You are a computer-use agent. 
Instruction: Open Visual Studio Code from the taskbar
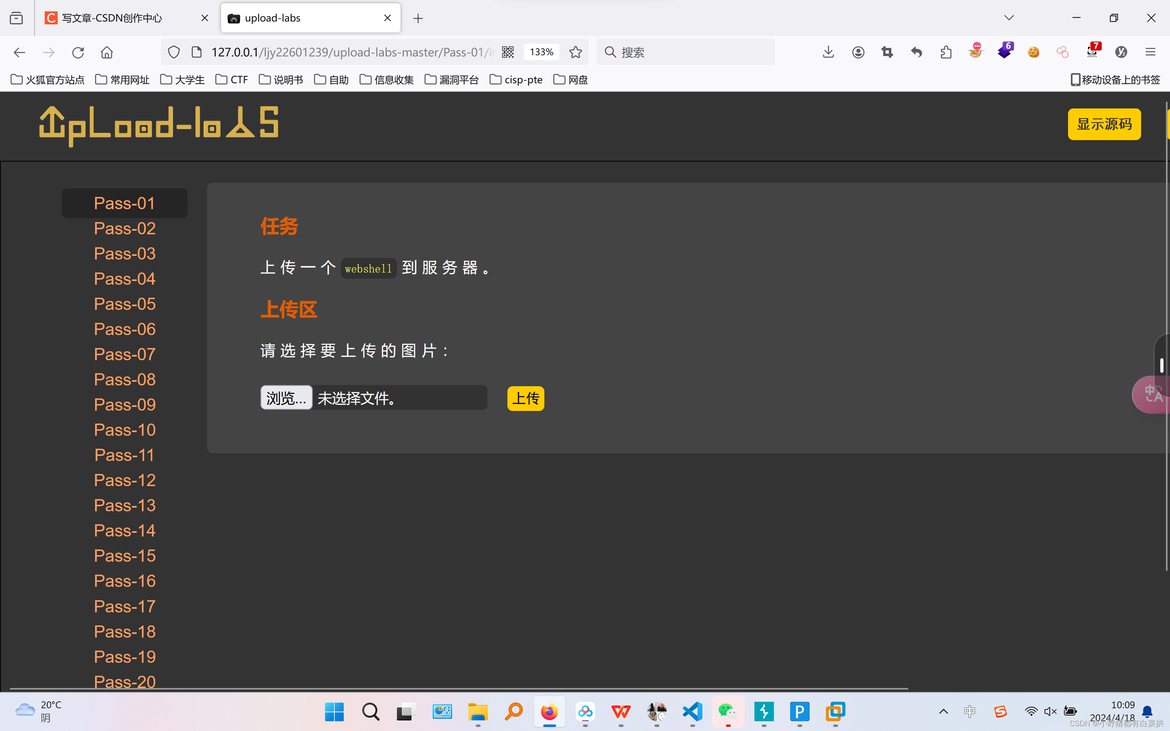[x=692, y=711]
